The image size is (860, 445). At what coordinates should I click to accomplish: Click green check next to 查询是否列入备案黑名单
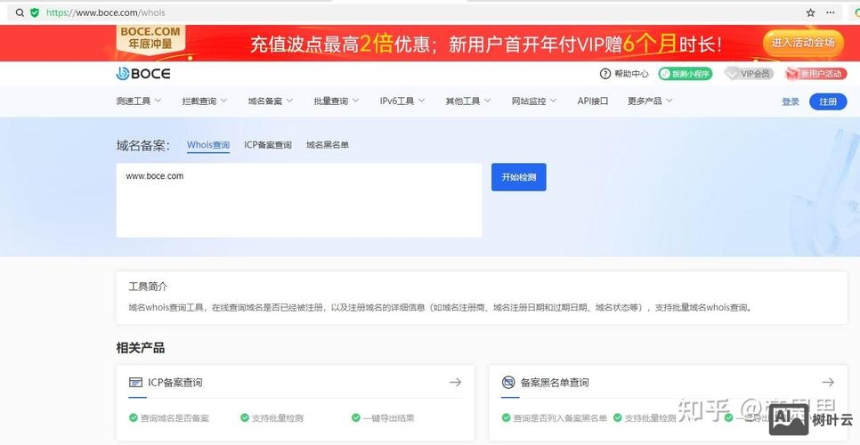pyautogui.click(x=507, y=417)
